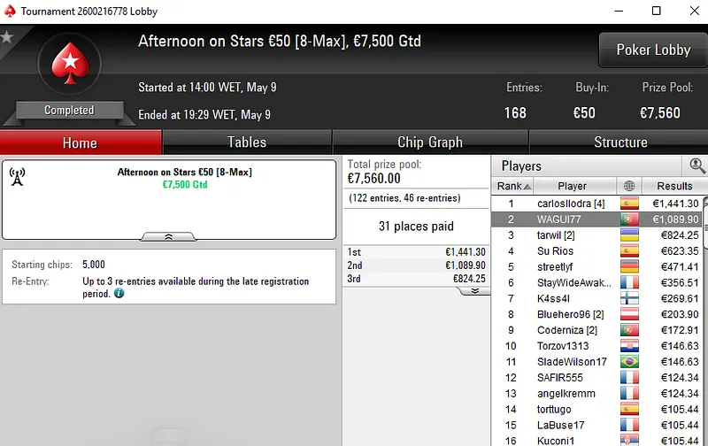The image size is (708, 446).
Task: Select the Home tab
Action: point(80,142)
